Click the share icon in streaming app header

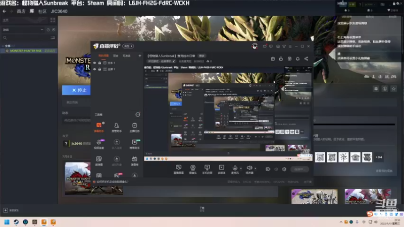pyautogui.click(x=306, y=59)
